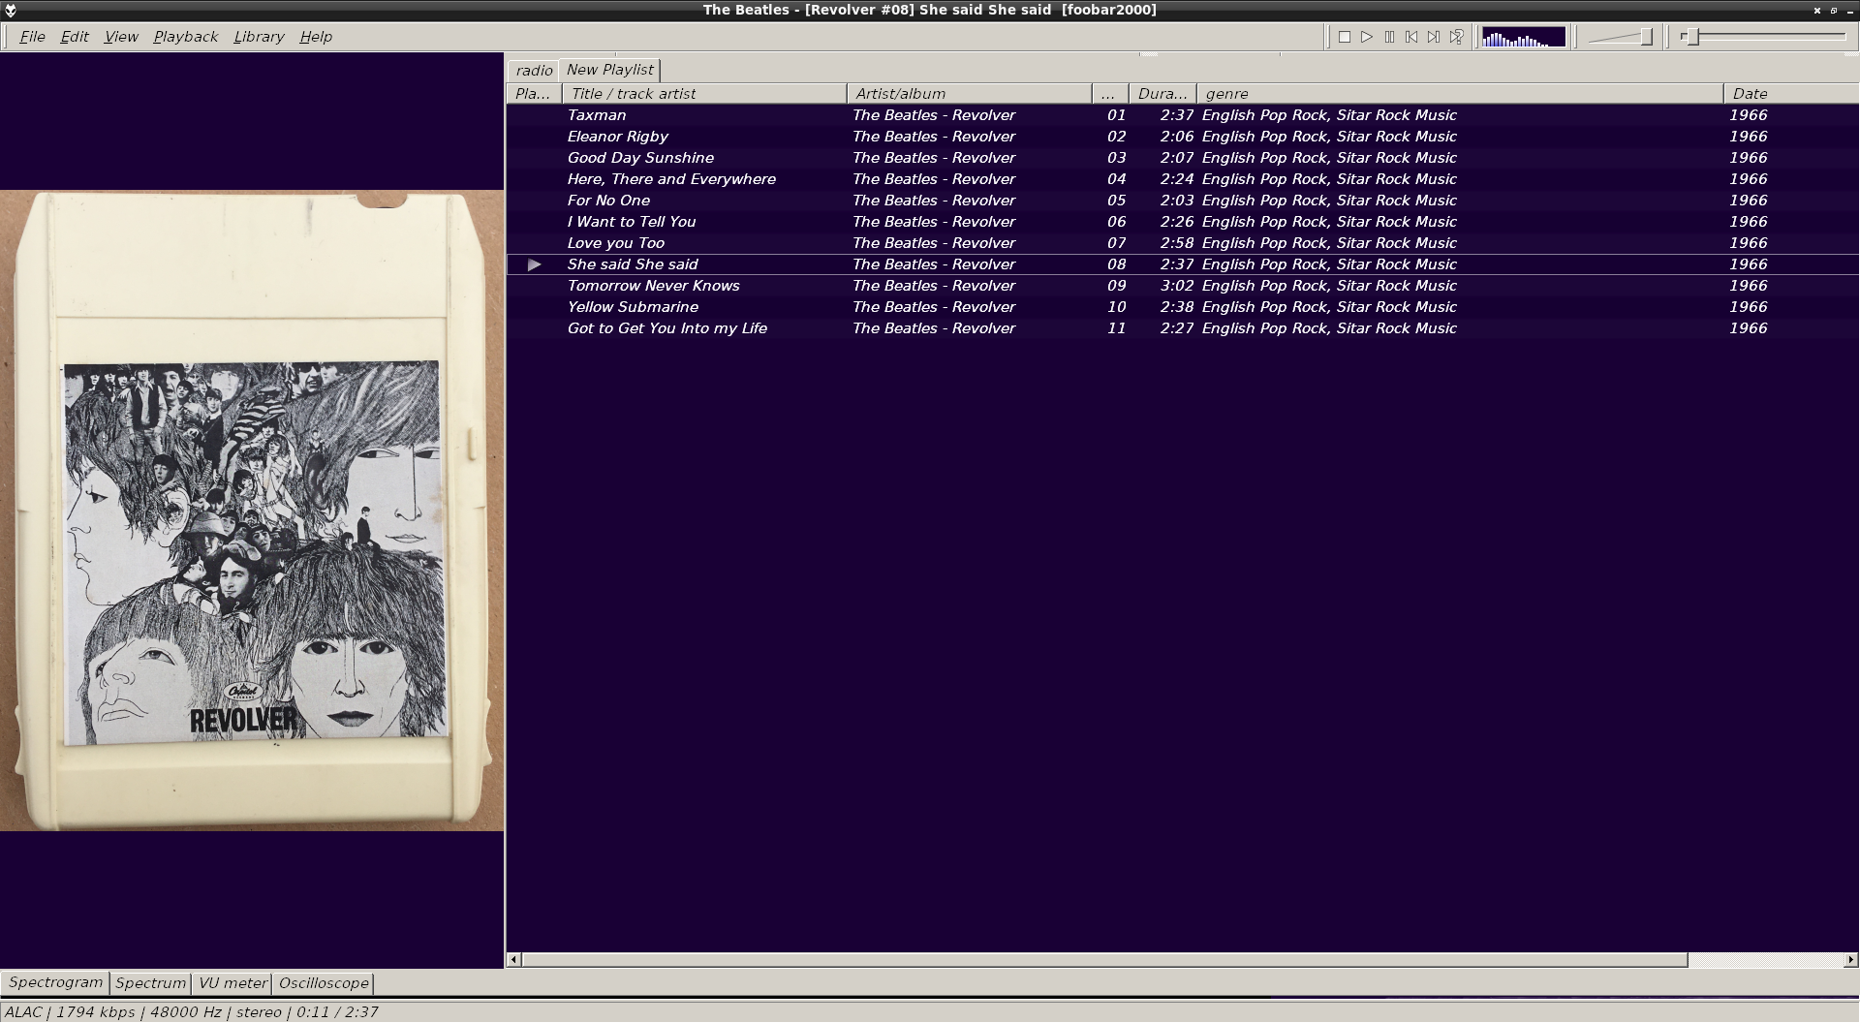The height and width of the screenshot is (1023, 1860).
Task: Pause the current track
Action: click(1389, 37)
